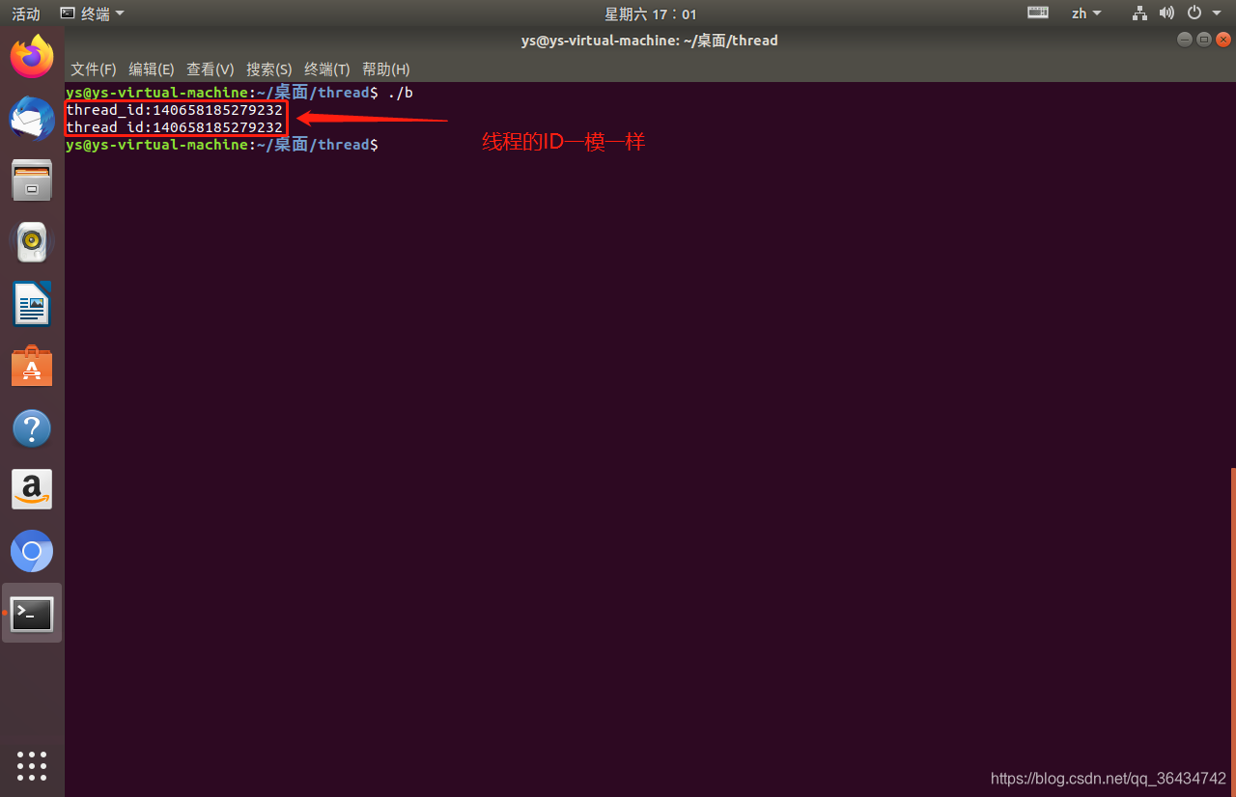Open the 终端(T) menu
Viewport: 1236px width, 797px height.
(x=327, y=69)
